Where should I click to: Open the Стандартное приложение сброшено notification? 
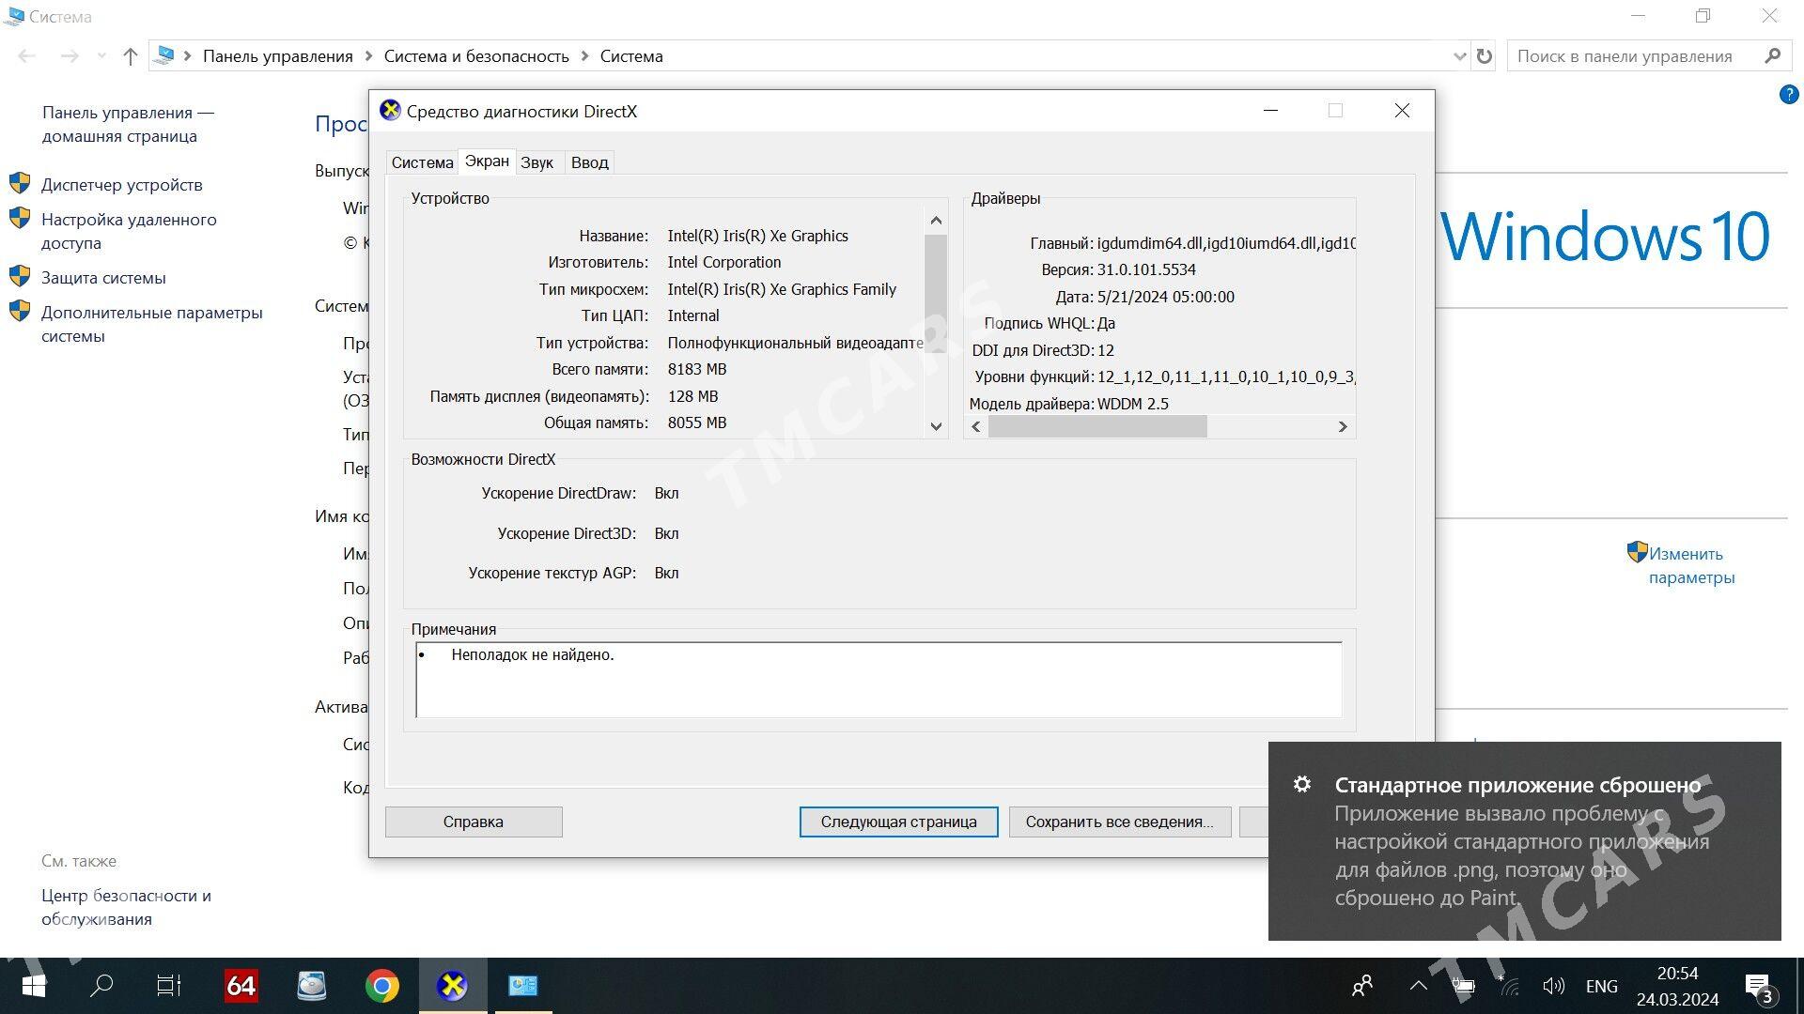click(1525, 841)
